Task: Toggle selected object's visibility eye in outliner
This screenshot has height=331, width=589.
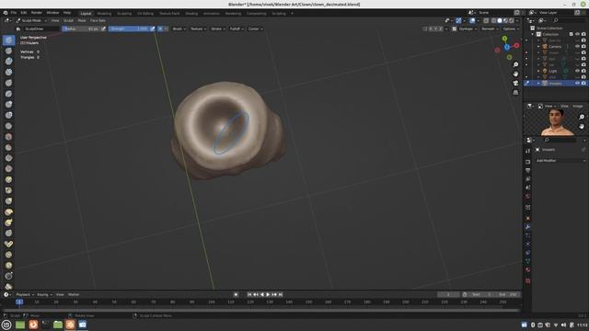Action: click(577, 84)
